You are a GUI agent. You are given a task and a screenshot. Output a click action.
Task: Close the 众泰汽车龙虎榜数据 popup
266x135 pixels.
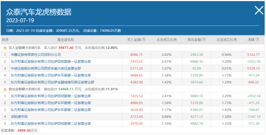(259, 11)
